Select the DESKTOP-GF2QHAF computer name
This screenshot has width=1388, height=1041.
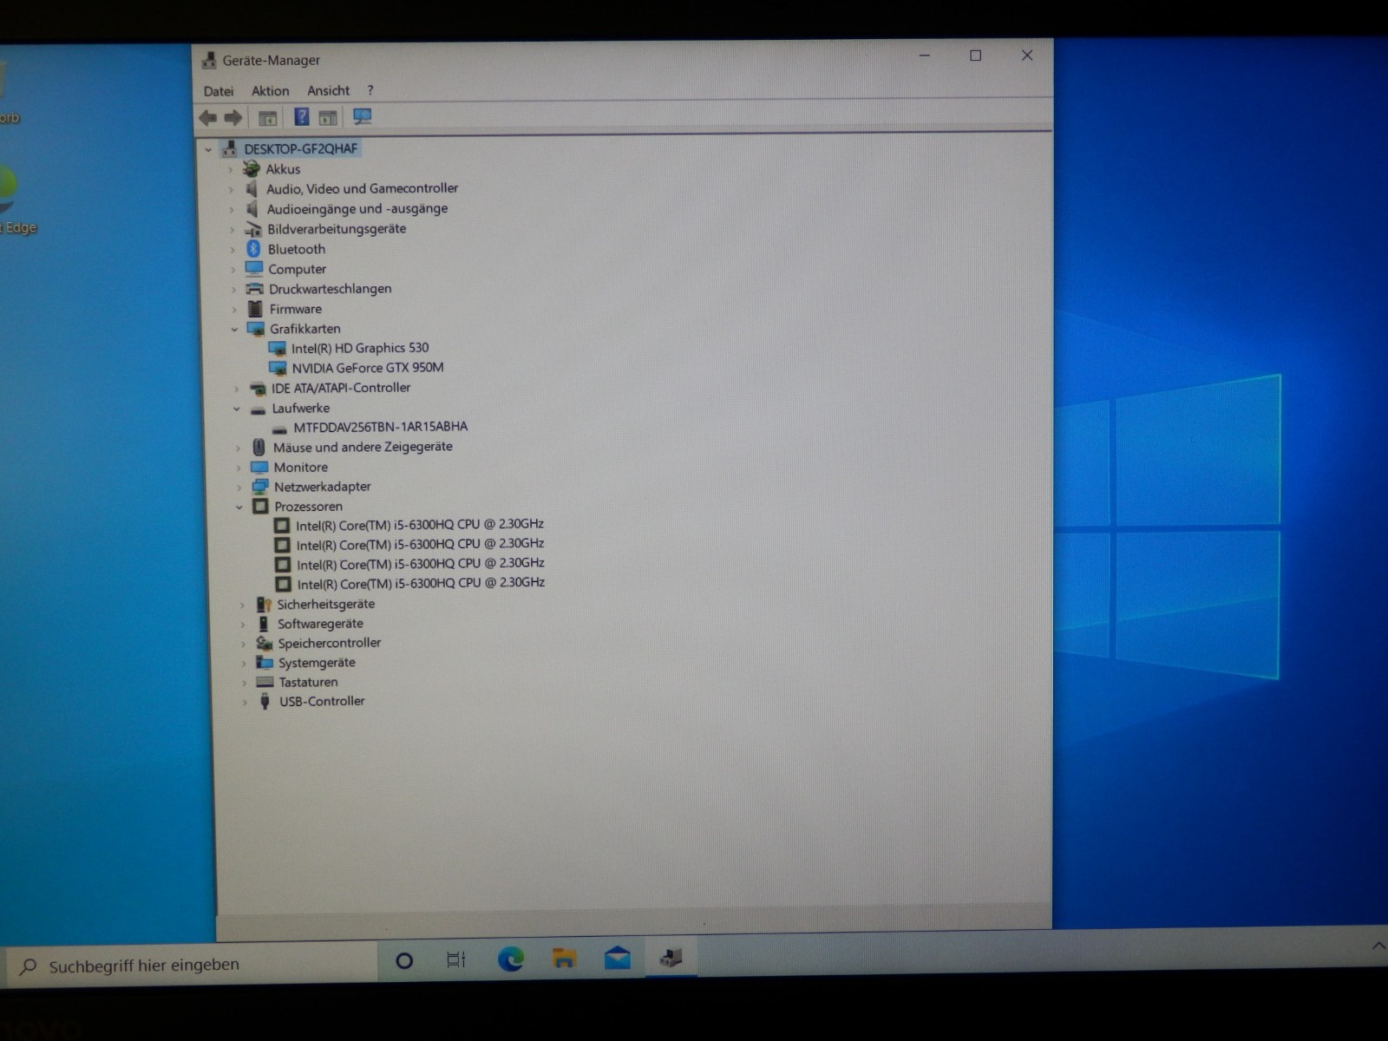coord(301,148)
